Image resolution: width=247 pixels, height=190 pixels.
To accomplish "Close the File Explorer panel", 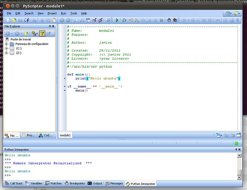I will coord(53,26).
